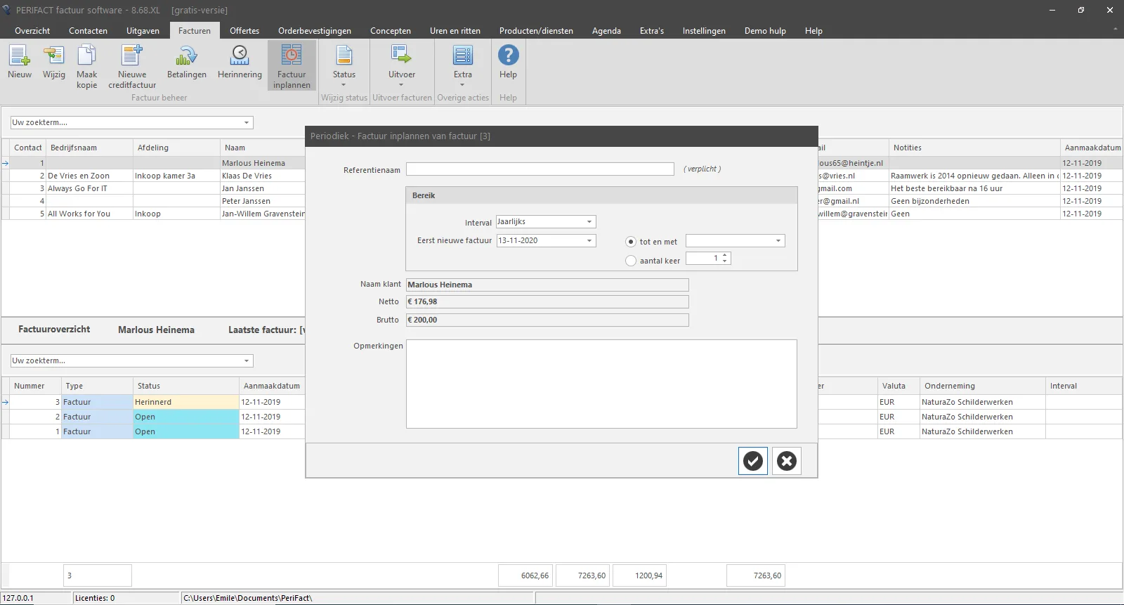Increase the 'aantal keer' spinner value
Image resolution: width=1124 pixels, height=605 pixels.
(x=725, y=255)
